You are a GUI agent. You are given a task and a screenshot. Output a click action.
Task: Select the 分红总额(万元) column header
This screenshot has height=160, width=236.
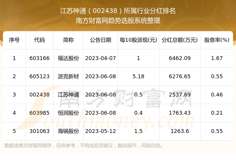(180, 40)
